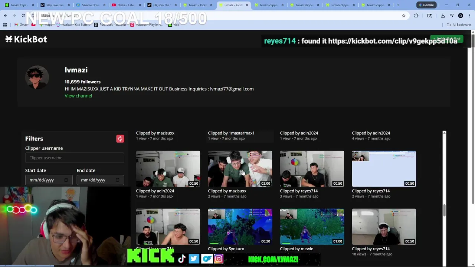
Task: Open the End date calendar picker icon
Action: point(117,180)
